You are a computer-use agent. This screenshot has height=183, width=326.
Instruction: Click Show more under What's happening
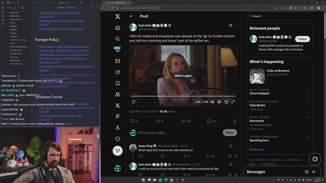[257, 149]
